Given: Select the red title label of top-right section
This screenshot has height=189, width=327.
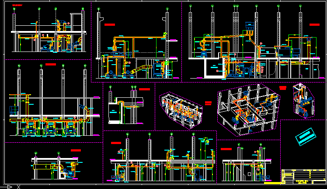Looking at the screenshot, I should (314, 25).
